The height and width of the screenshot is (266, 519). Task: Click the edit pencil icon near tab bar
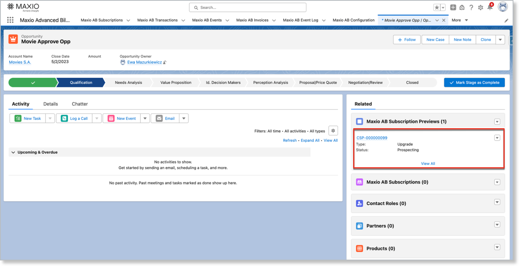(506, 20)
